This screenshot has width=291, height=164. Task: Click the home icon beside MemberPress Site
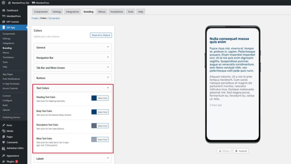[9, 3]
